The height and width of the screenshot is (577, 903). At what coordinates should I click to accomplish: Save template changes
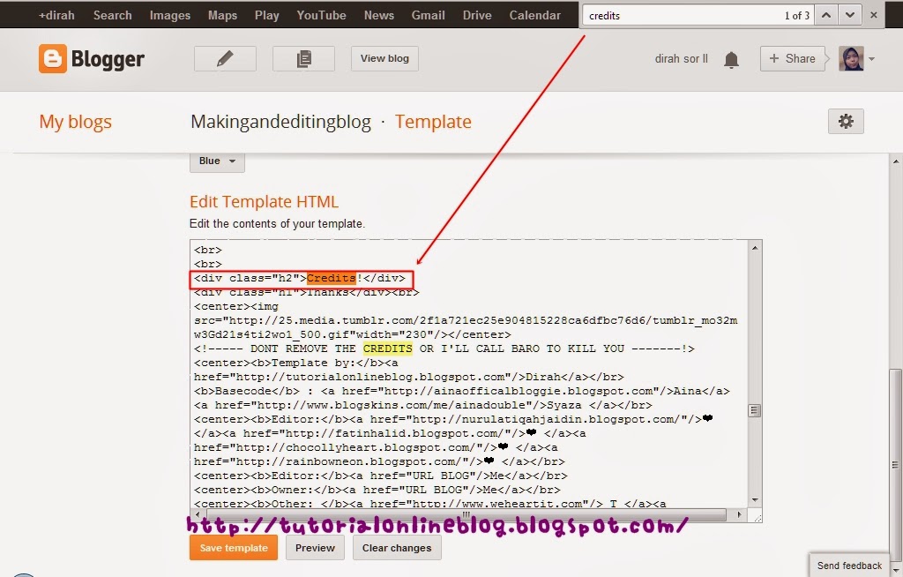233,548
